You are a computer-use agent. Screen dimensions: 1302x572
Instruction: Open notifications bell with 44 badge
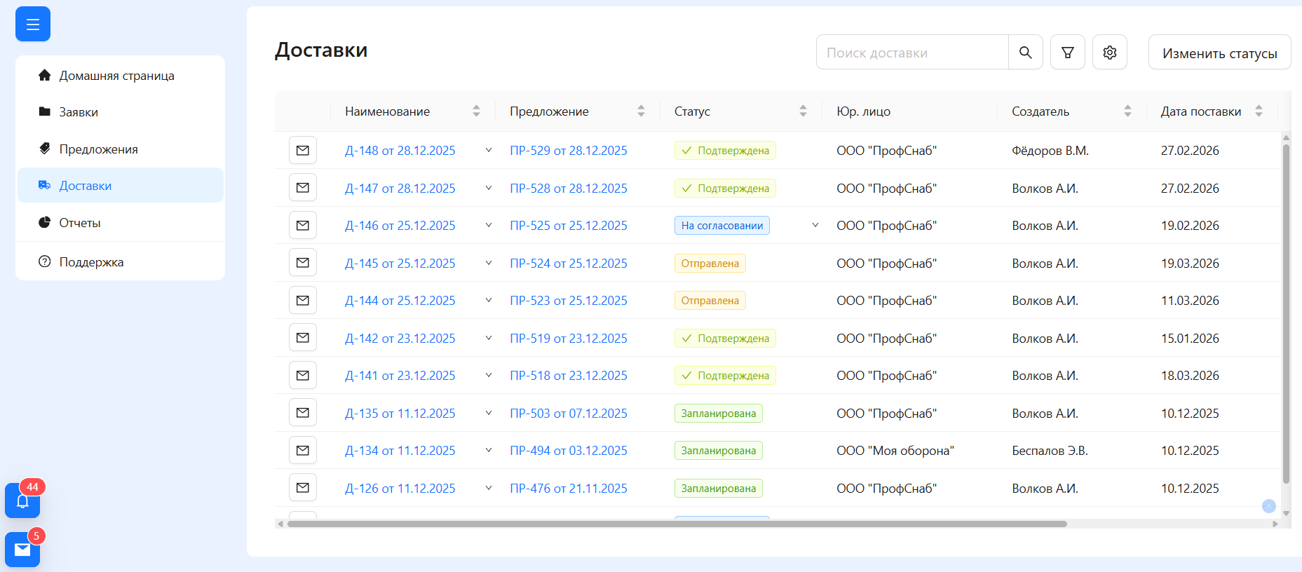click(22, 500)
